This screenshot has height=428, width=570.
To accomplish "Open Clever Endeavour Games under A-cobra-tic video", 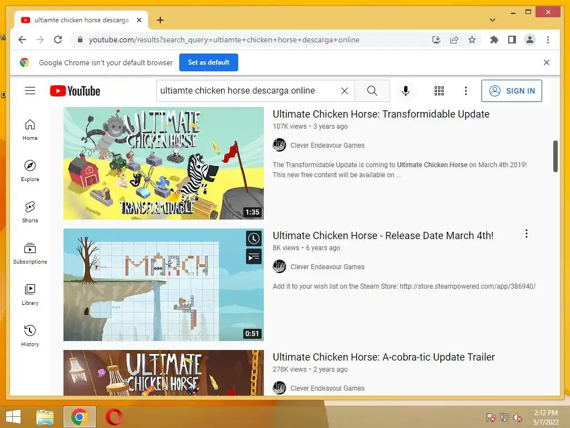I will [327, 388].
